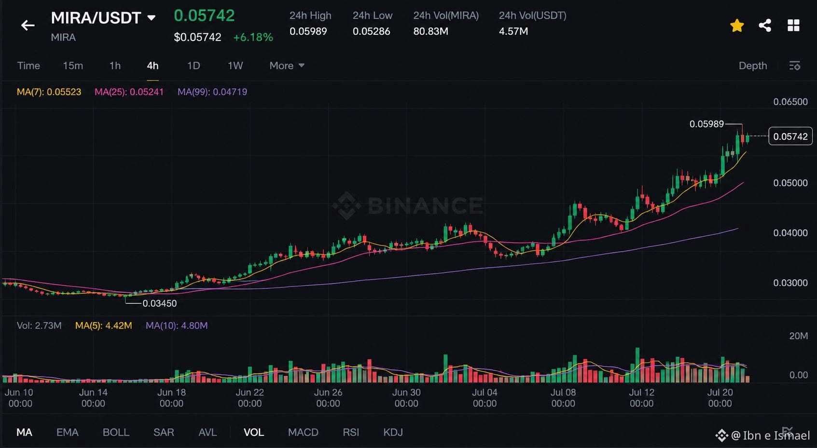Click the 24h Vol(USDT) value 4.57M

513,31
